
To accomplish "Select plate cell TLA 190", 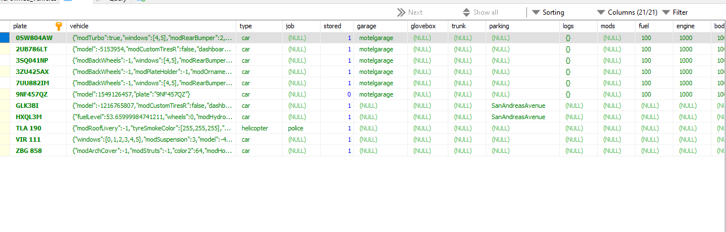I will pos(38,128).
